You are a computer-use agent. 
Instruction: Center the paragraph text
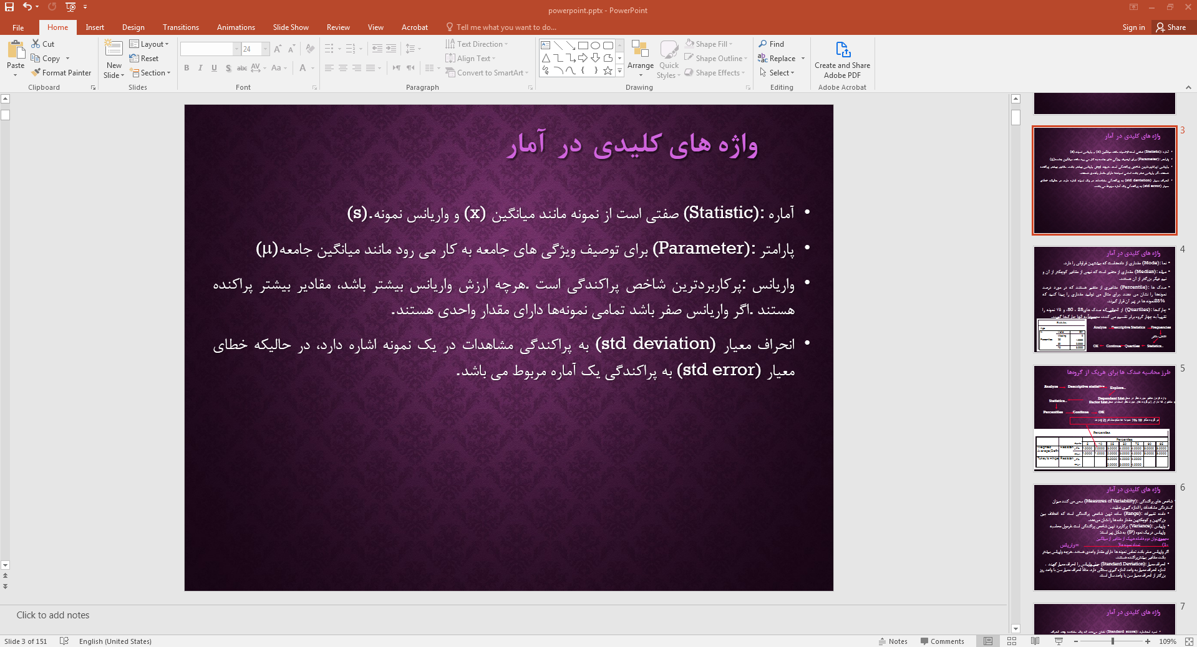343,67
